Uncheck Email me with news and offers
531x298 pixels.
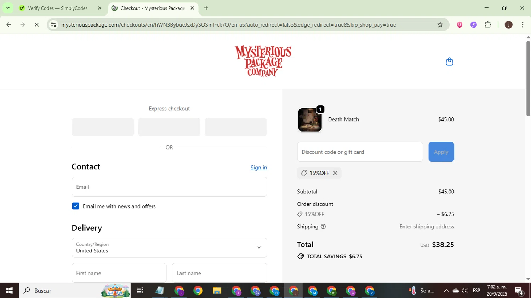[x=75, y=206]
